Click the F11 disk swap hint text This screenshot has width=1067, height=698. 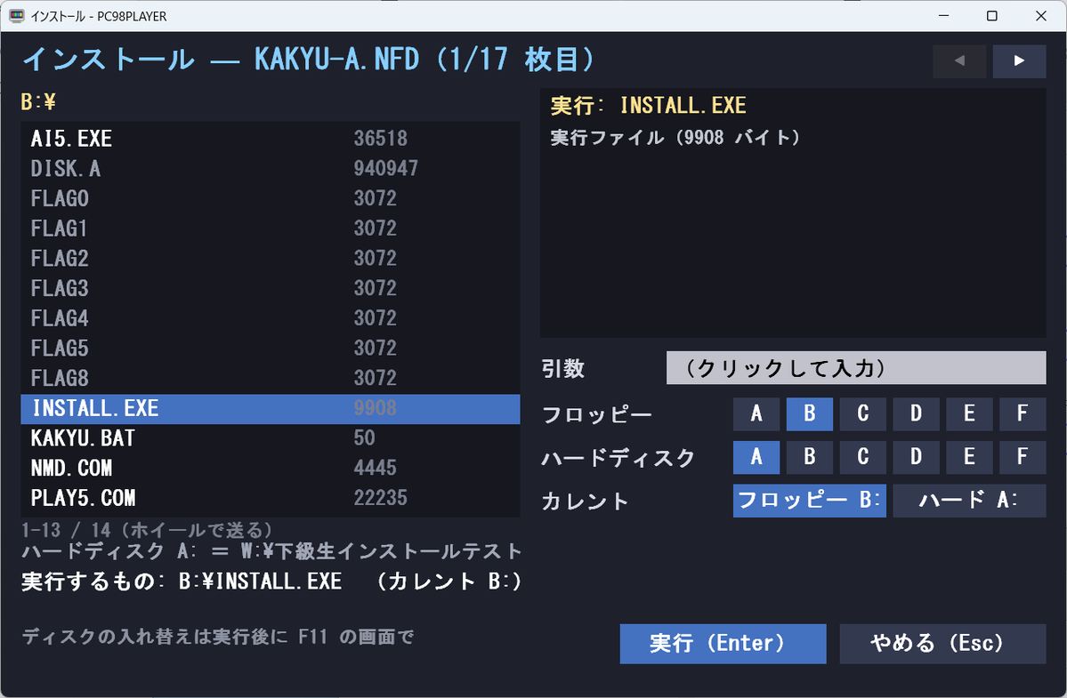[218, 637]
